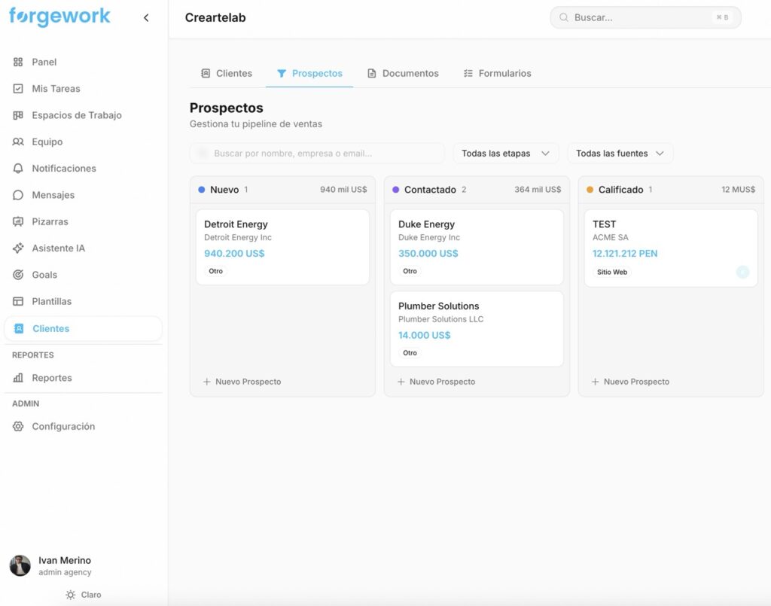Select the Asistente IA sparkle icon

click(x=18, y=248)
